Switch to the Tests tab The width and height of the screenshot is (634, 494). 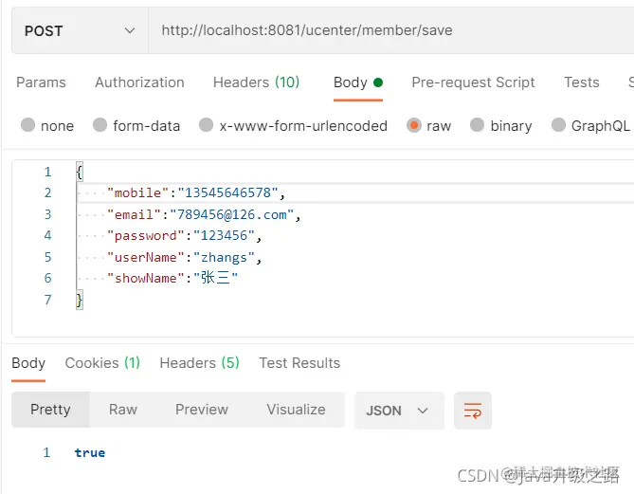tap(582, 82)
